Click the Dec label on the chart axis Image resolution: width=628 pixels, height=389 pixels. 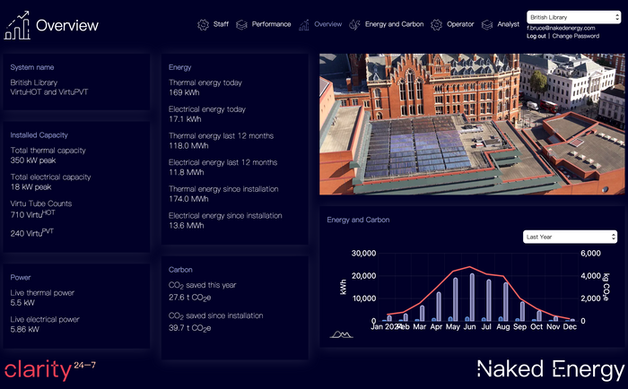[x=570, y=326]
